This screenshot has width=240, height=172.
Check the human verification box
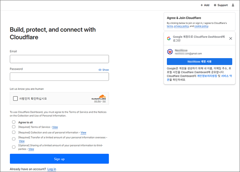pyautogui.click(x=15, y=98)
